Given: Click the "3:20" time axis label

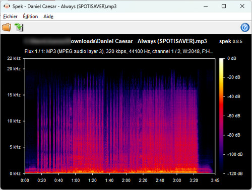Looking at the screenshot, I should [194, 180].
